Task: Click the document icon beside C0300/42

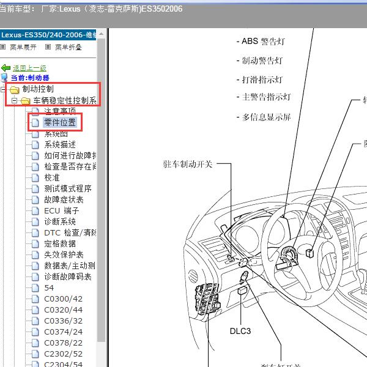Action: point(35,299)
